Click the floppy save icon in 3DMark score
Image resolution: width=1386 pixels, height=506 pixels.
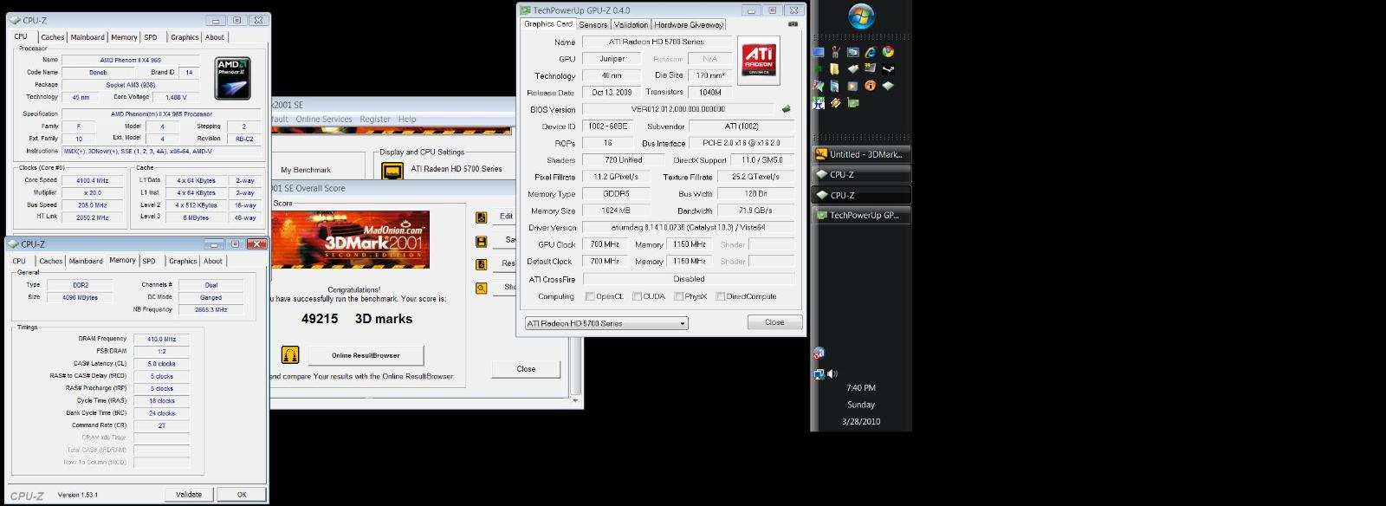point(481,241)
